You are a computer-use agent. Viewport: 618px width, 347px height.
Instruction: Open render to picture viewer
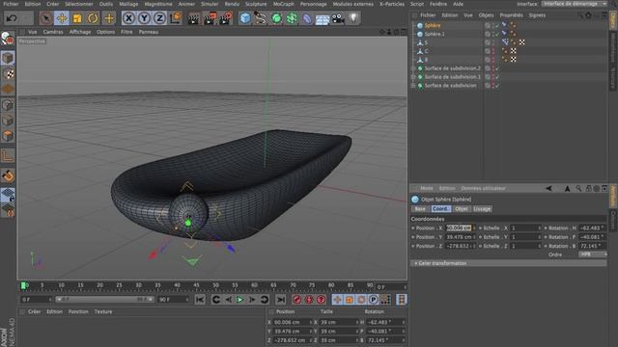tap(210, 18)
